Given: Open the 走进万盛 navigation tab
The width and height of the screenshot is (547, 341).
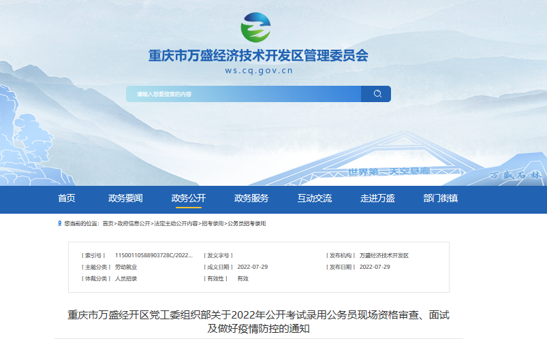Looking at the screenshot, I should pyautogui.click(x=377, y=198).
